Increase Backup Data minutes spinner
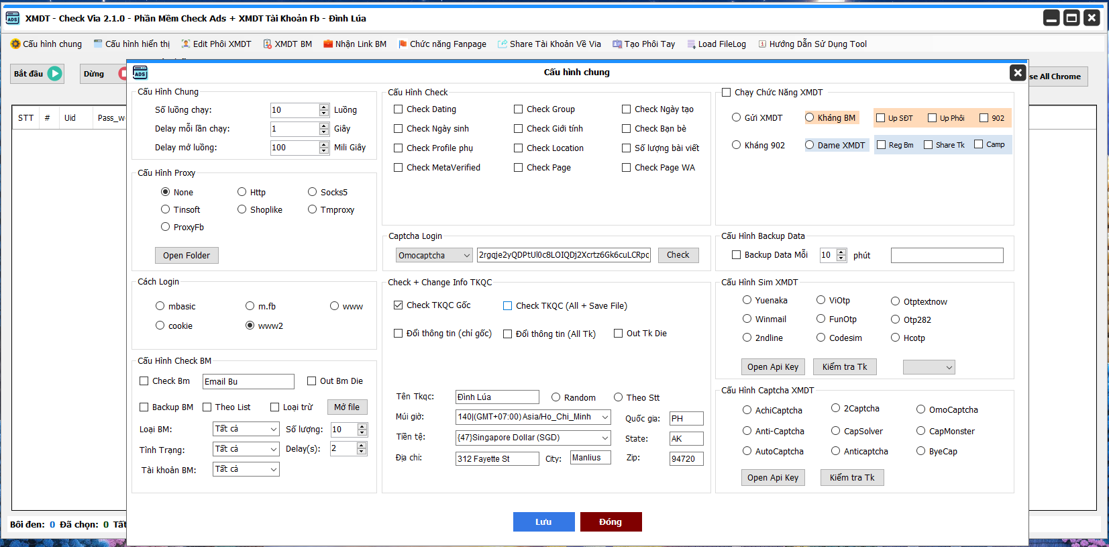 (x=841, y=252)
